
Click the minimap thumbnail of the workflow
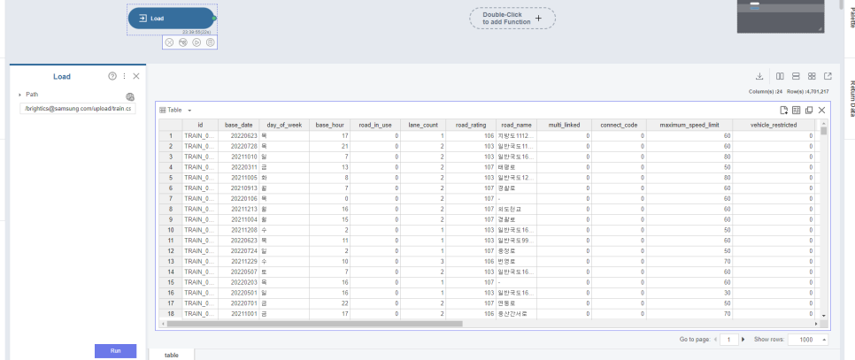[x=781, y=16]
